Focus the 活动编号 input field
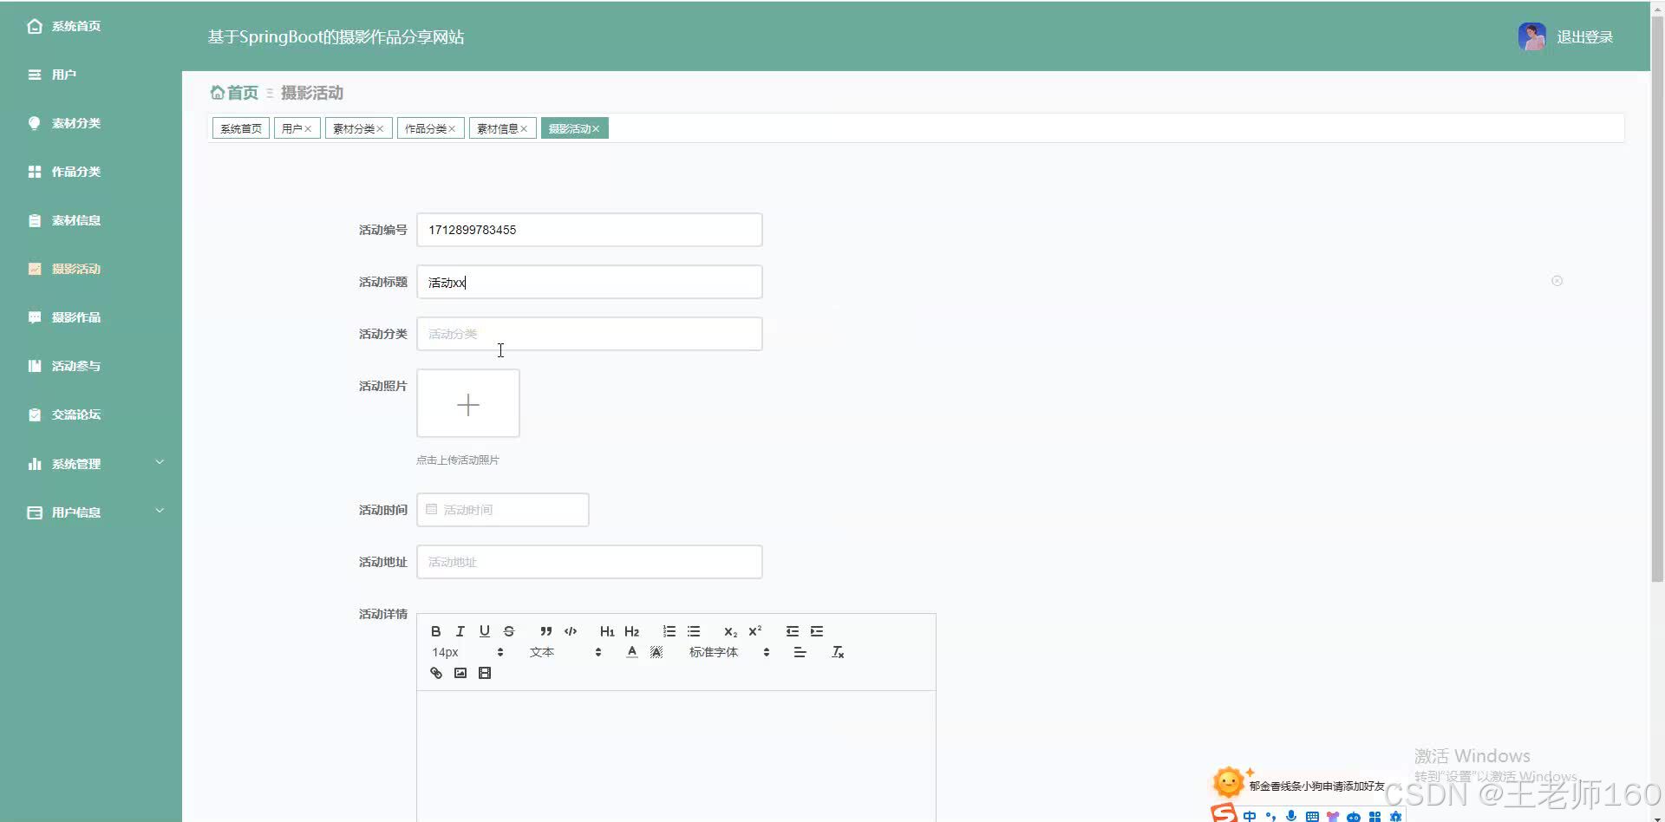This screenshot has width=1665, height=822. pyautogui.click(x=590, y=230)
